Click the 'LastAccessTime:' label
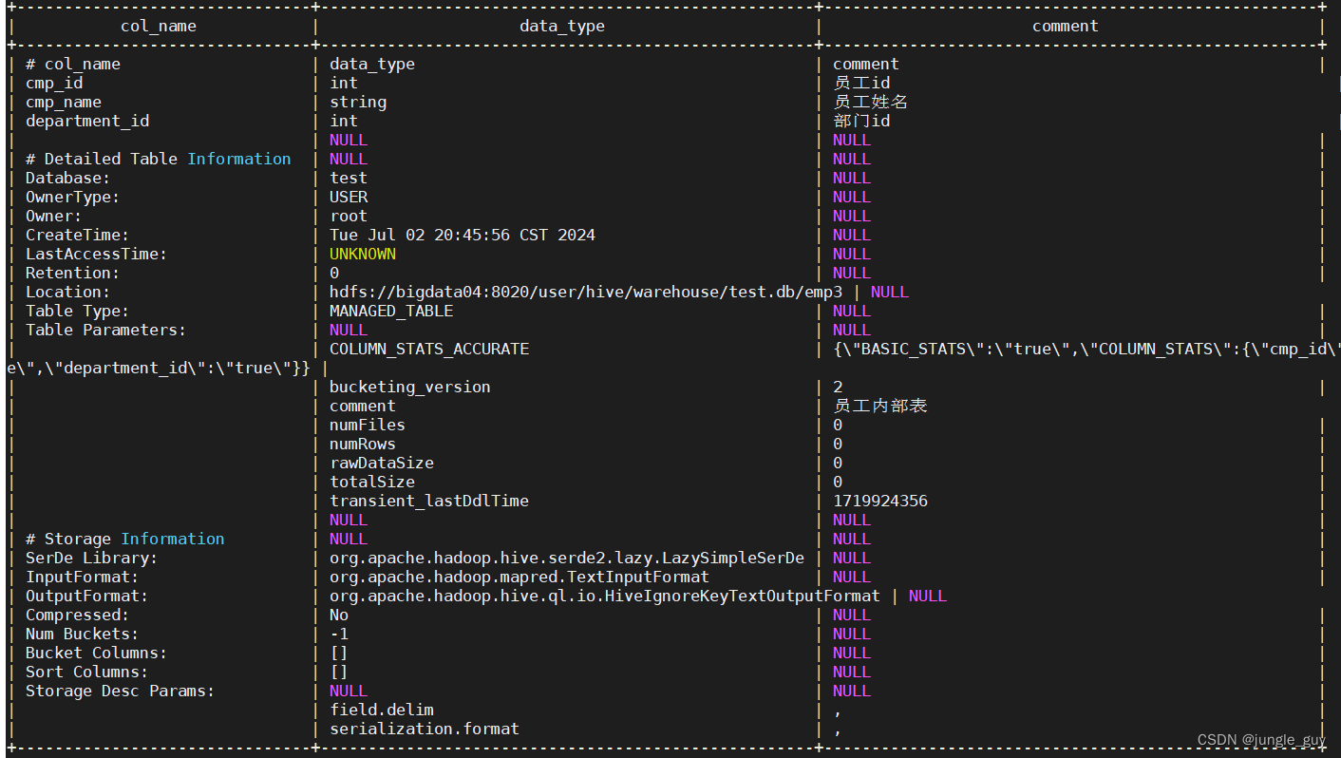 click(x=97, y=255)
